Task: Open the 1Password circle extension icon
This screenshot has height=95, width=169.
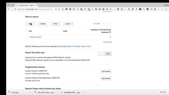Action: point(74,9)
